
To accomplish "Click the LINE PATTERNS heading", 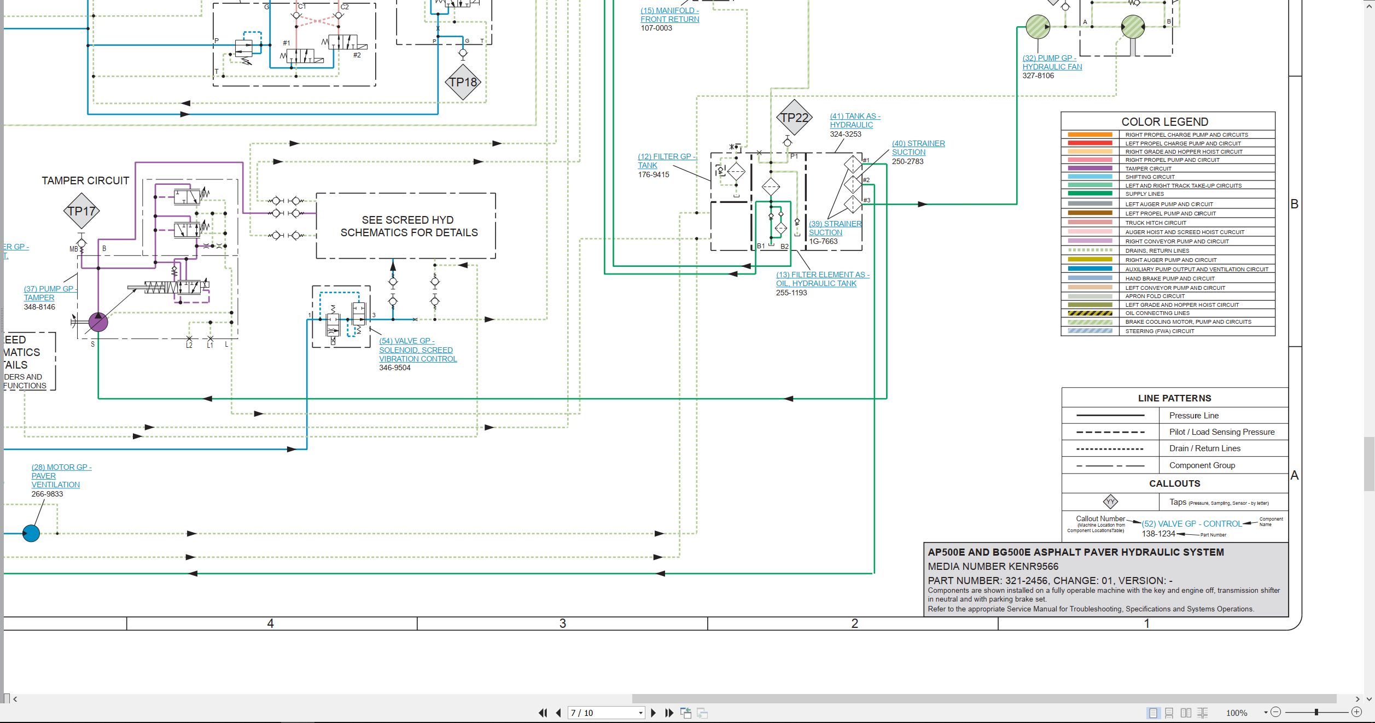I will (1174, 398).
